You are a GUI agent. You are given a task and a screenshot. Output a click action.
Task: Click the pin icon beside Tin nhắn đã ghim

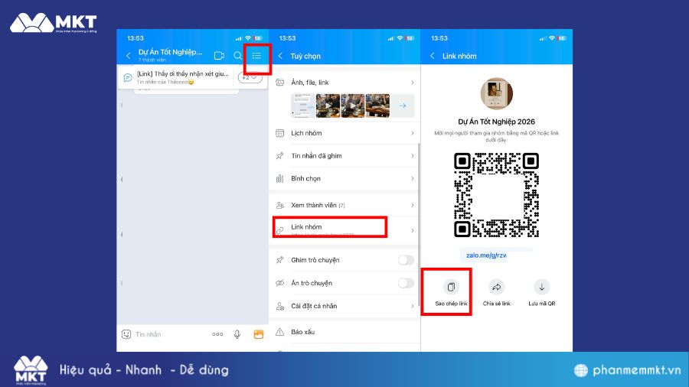click(280, 156)
